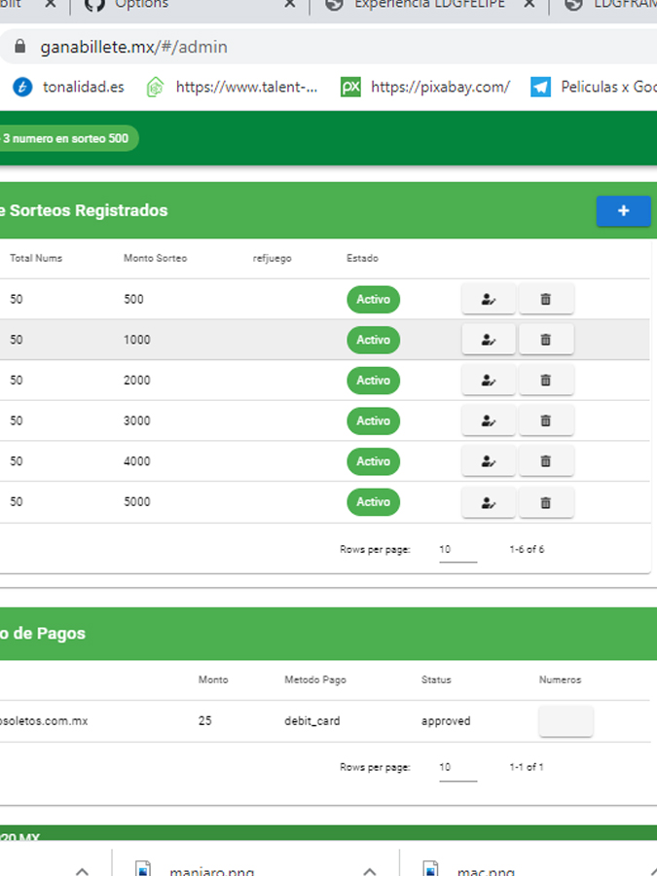Delete the sorteo with monto 2000
Image resolution: width=657 pixels, height=876 pixels.
point(545,381)
